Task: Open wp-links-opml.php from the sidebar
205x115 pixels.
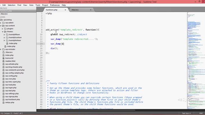Action: point(13,82)
